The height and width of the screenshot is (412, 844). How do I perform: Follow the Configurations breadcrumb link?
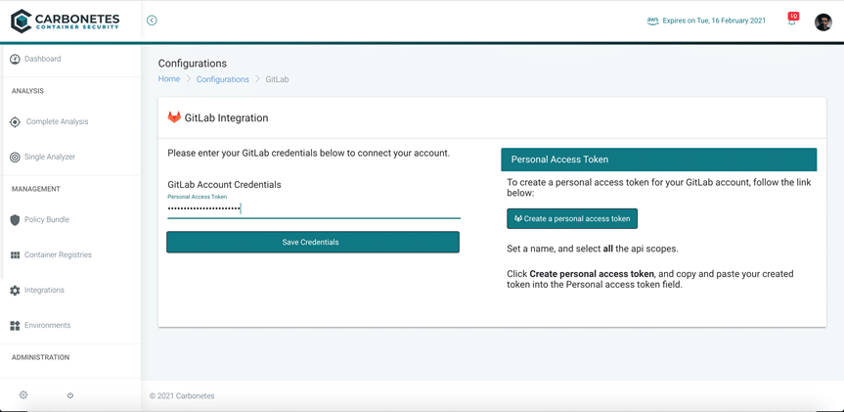[x=223, y=79]
